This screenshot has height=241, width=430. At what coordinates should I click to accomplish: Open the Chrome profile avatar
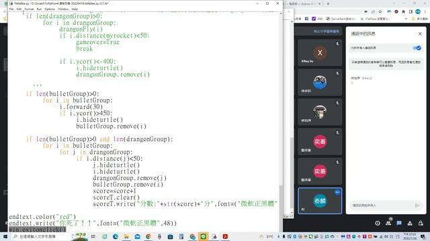coord(418,11)
